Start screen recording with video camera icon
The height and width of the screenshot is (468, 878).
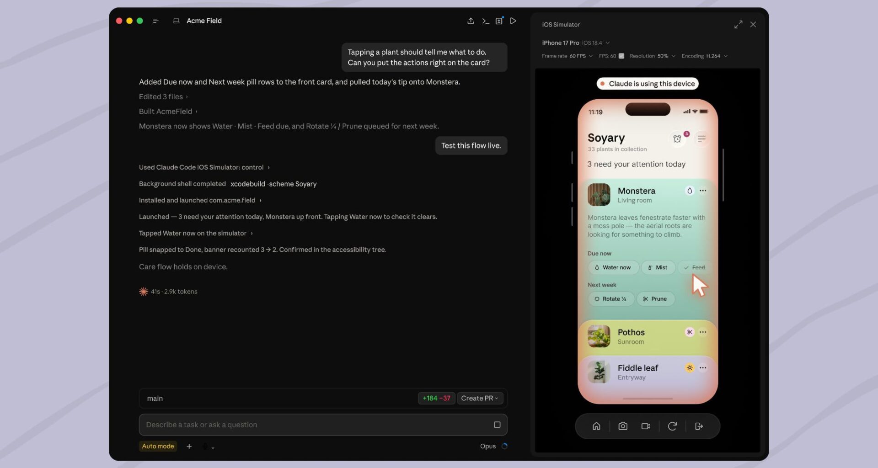646,426
